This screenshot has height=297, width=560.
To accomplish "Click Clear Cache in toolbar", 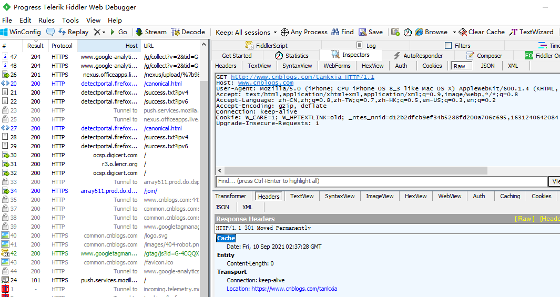I will 482,32.
